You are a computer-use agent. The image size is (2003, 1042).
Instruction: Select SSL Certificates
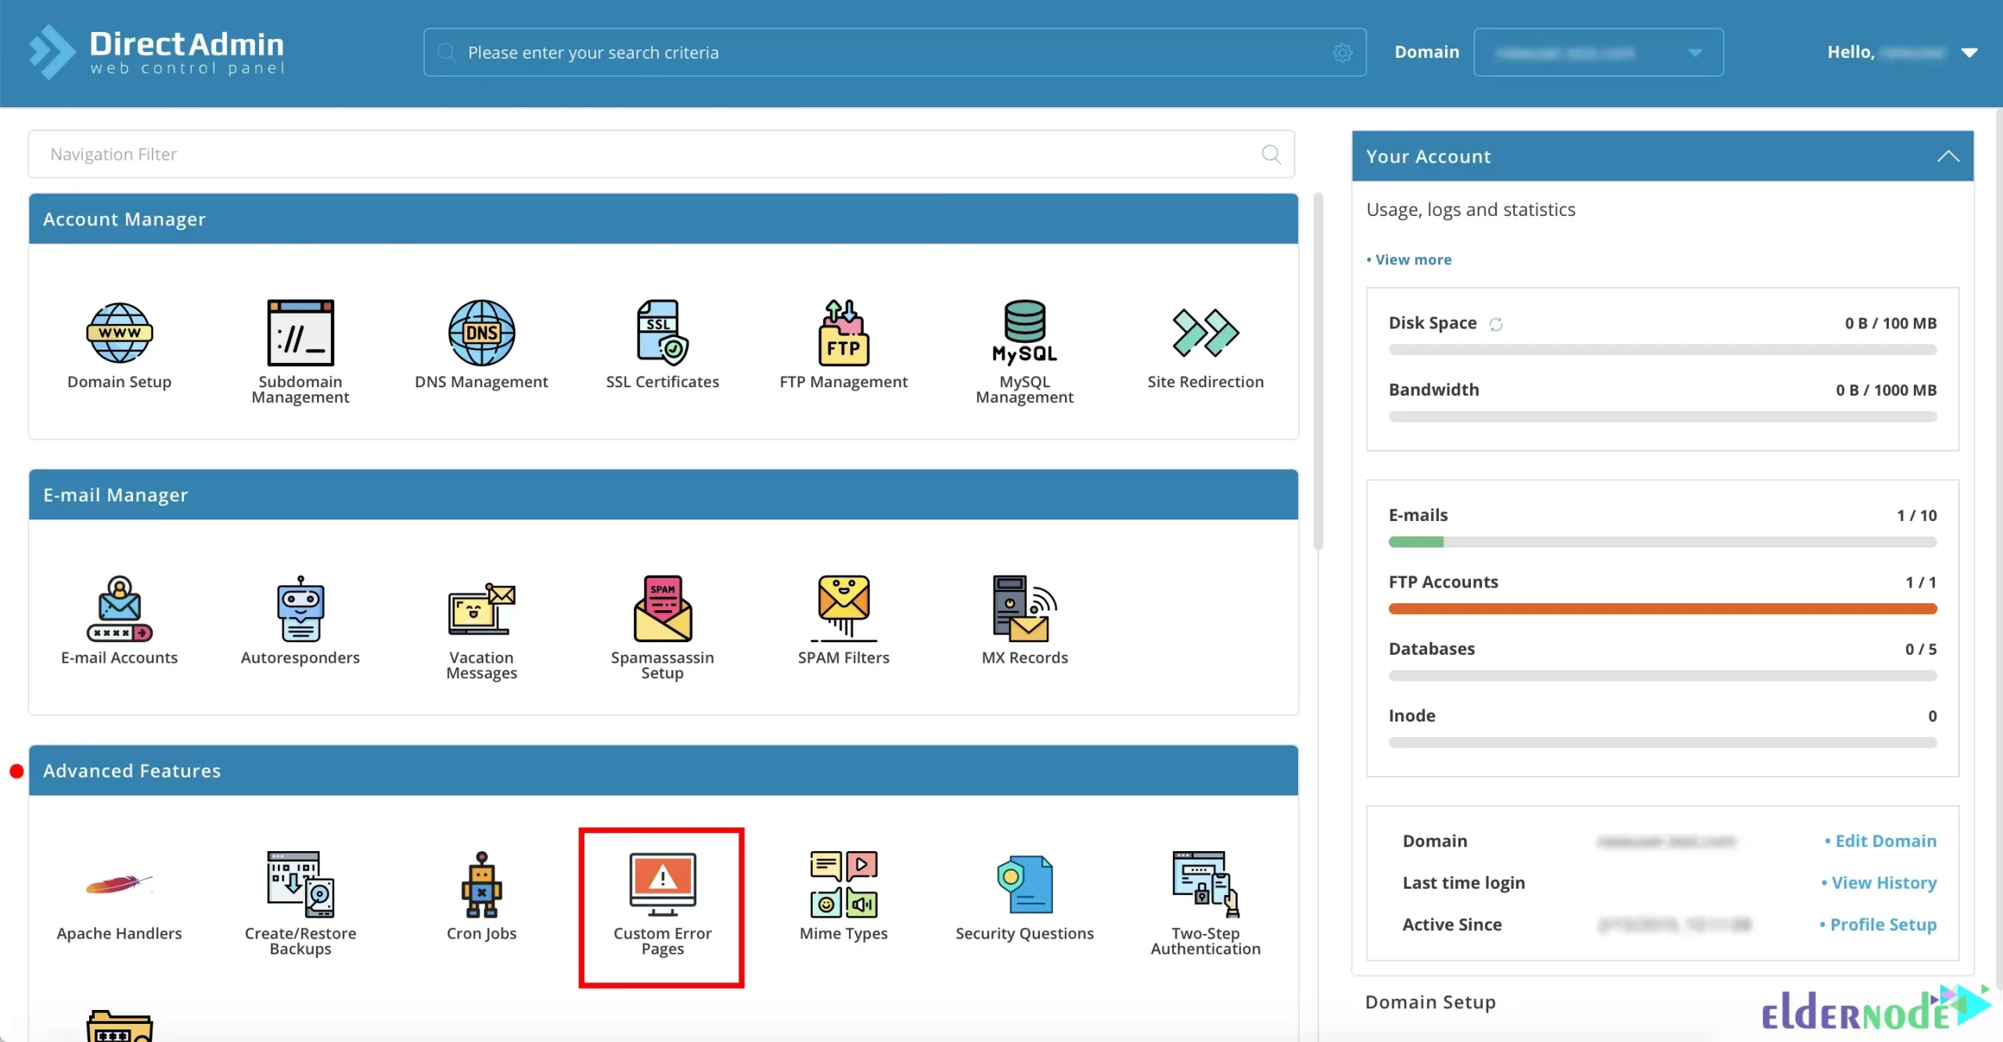[661, 344]
